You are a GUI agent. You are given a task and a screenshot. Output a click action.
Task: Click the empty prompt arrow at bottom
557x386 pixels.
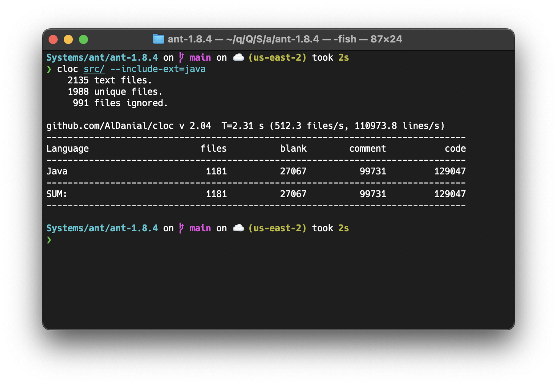(49, 240)
